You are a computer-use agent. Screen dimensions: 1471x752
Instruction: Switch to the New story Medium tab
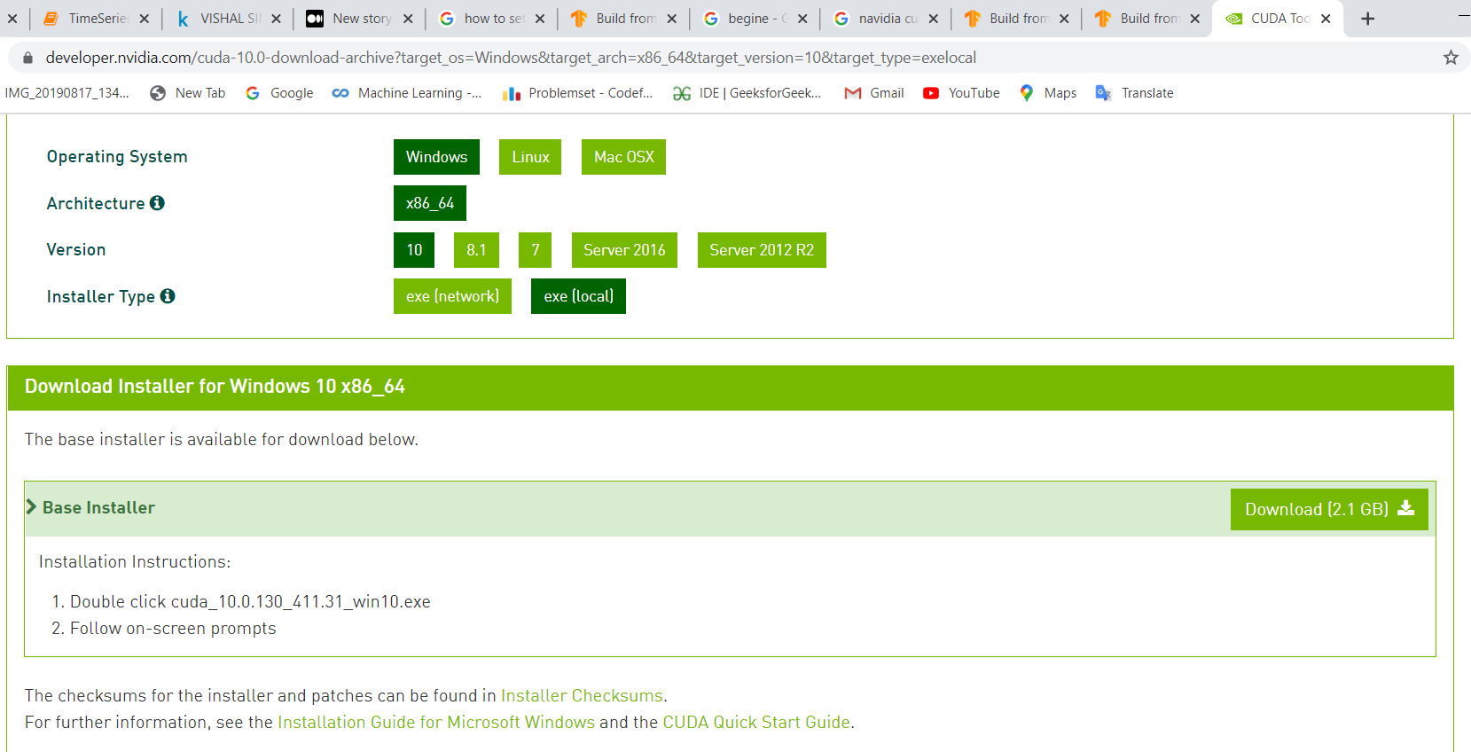(x=361, y=19)
